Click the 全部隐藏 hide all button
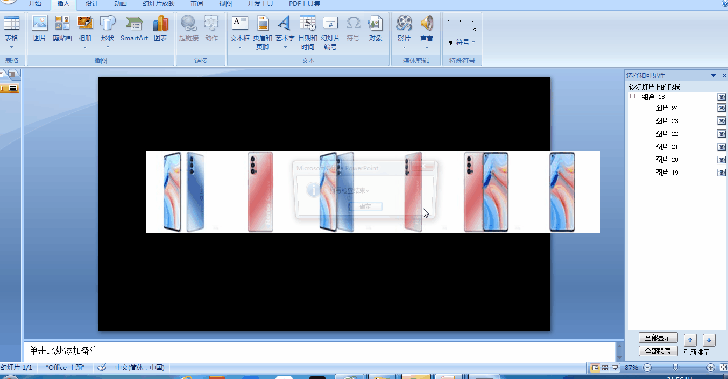The height and width of the screenshot is (379, 728). pyautogui.click(x=658, y=352)
